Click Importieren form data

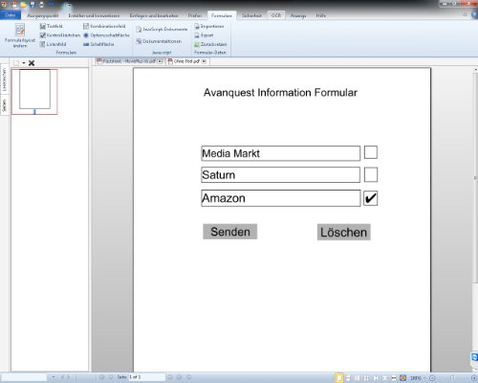click(x=209, y=26)
